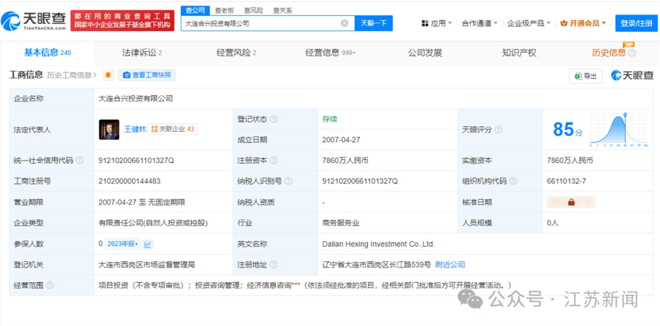The height and width of the screenshot is (326, 660).
Task: Expand the 企业级产品 dropdown
Action: pyautogui.click(x=526, y=23)
